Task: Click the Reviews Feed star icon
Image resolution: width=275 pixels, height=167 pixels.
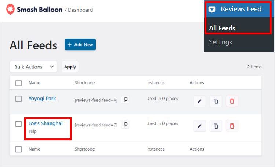Action: 212,10
